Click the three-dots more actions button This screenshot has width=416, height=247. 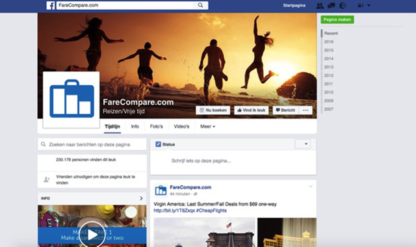305,110
